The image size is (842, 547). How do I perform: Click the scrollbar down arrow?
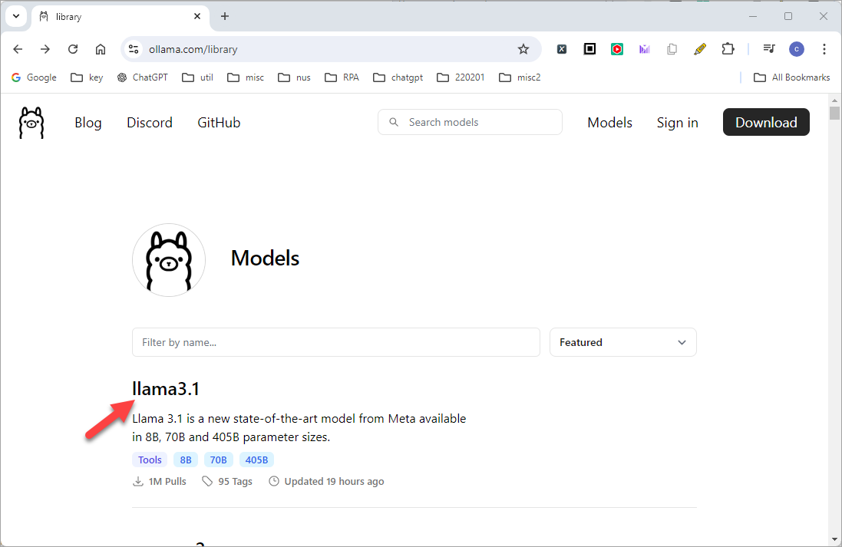pos(834,539)
